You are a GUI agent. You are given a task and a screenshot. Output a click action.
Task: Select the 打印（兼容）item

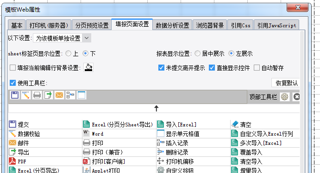tap(103, 152)
